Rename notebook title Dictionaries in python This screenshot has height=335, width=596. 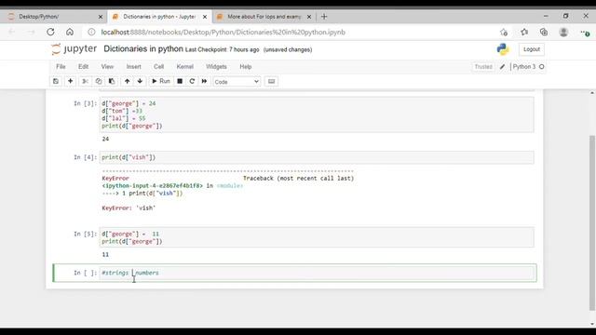[x=143, y=49]
